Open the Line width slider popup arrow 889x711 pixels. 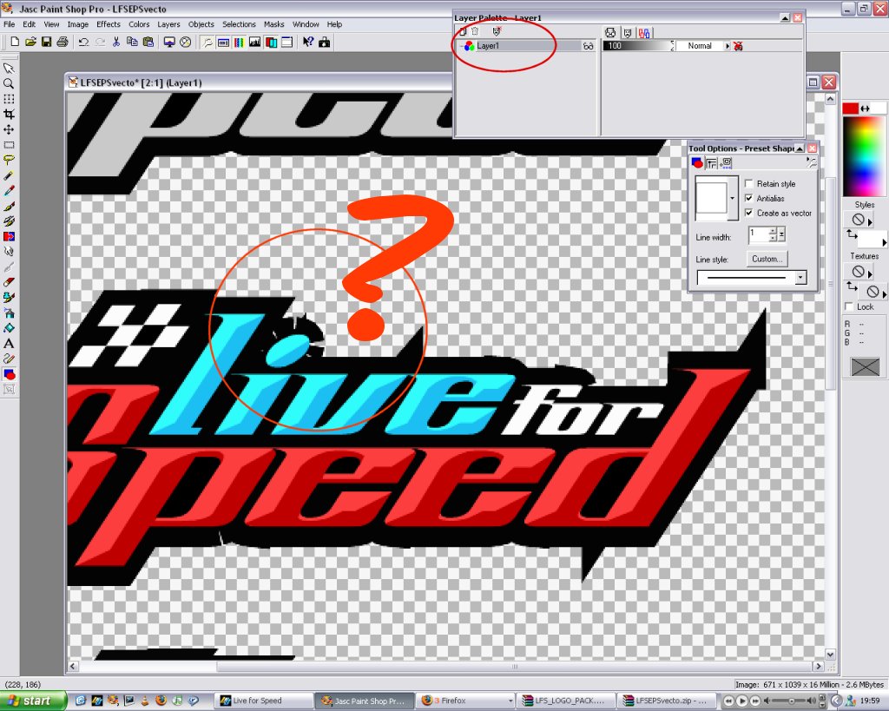tap(782, 234)
